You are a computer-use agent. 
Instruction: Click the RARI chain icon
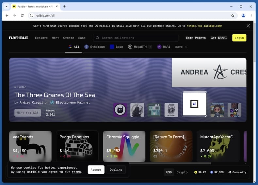(159, 47)
